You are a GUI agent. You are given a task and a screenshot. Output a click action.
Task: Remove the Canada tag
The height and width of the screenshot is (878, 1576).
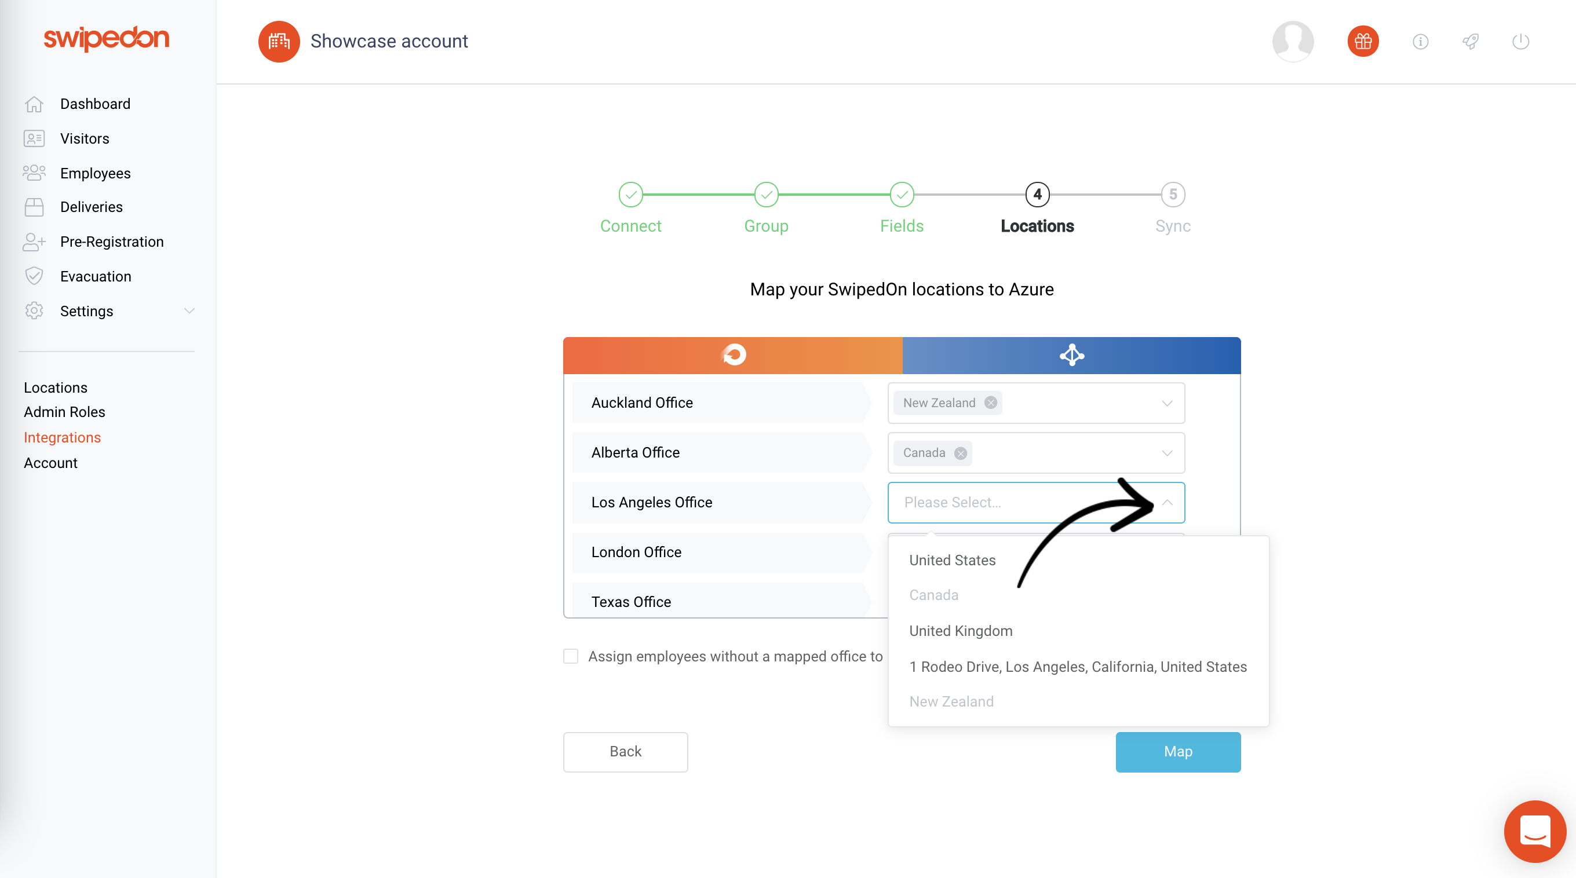coord(961,453)
